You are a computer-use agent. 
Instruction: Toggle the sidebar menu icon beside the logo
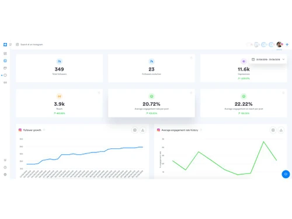(x=11, y=44)
